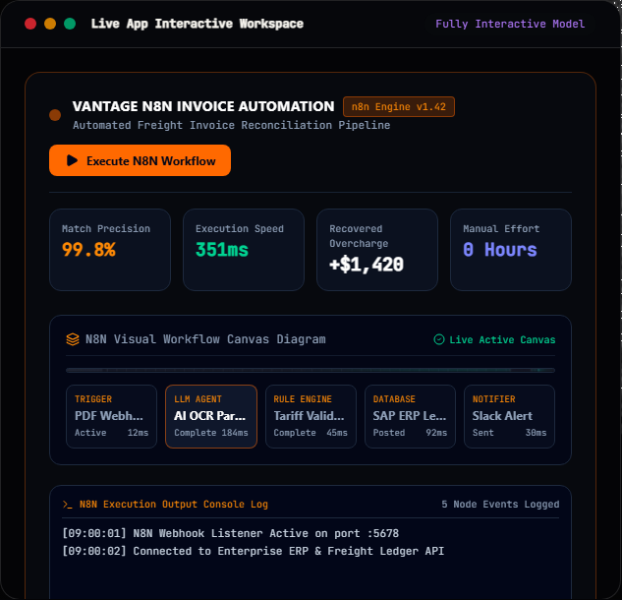Select the TRIGGER PDF Webhook node card
The image size is (622, 600).
coord(111,416)
